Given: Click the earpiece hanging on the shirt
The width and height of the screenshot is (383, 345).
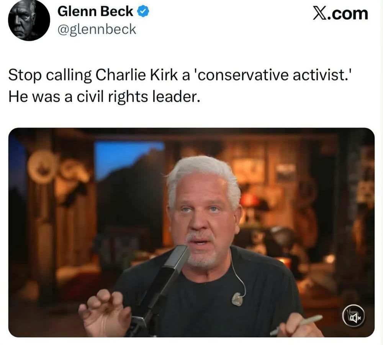Looking at the screenshot, I should (237, 299).
